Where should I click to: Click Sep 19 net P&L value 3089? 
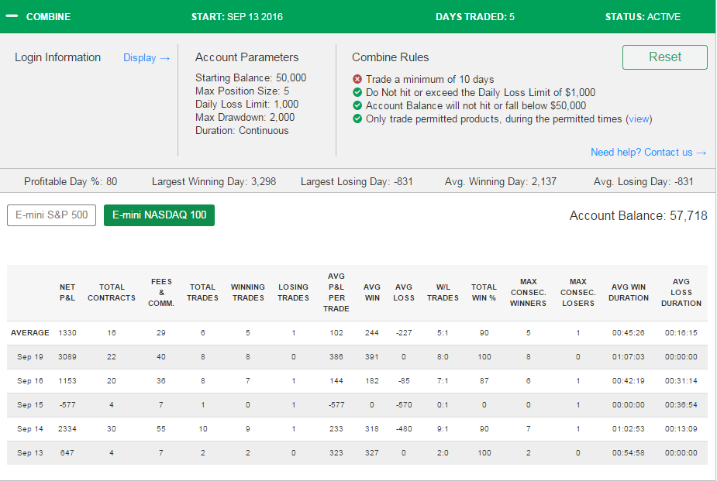tap(67, 357)
